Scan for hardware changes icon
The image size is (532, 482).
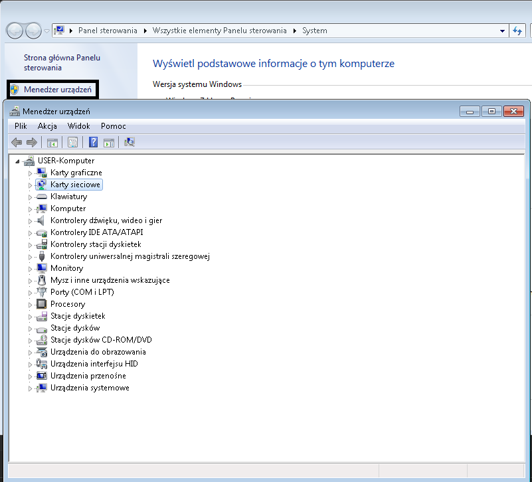pos(130,142)
